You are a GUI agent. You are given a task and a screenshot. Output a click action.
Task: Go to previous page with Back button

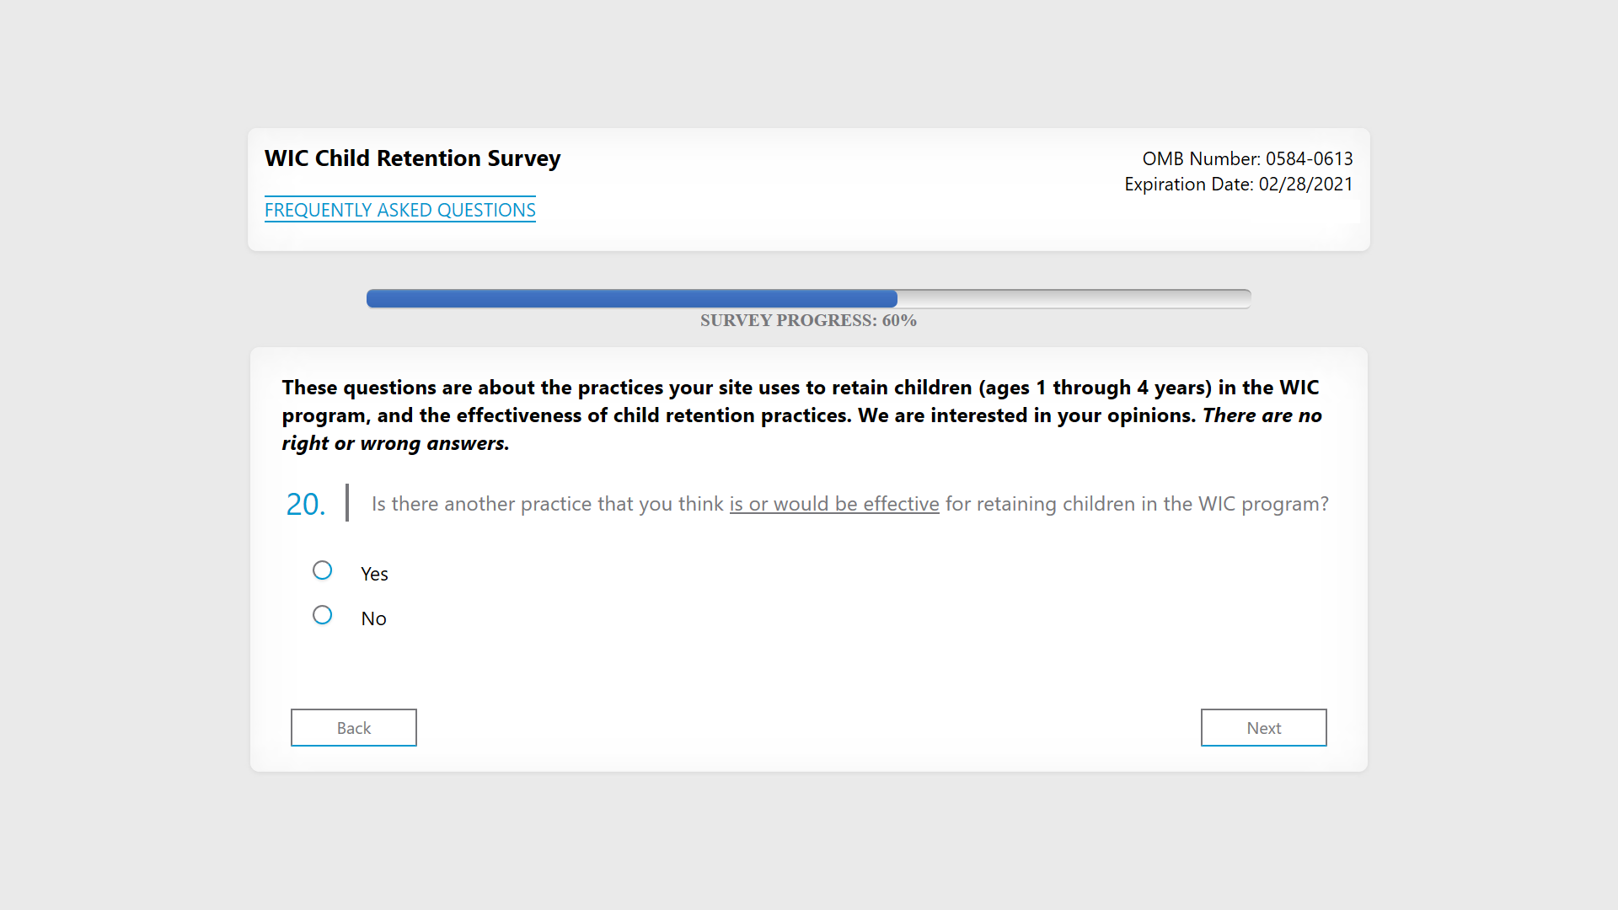tap(353, 727)
